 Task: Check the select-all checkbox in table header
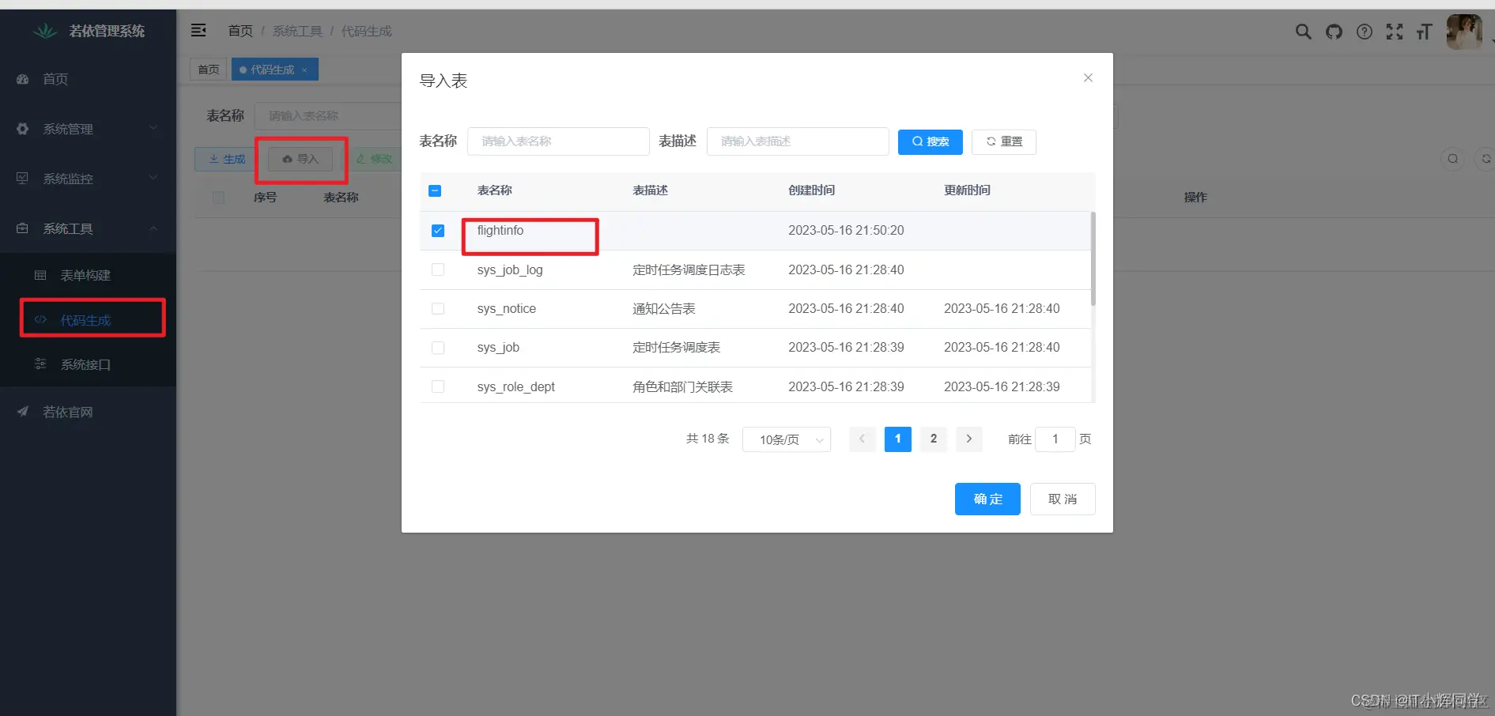434,190
